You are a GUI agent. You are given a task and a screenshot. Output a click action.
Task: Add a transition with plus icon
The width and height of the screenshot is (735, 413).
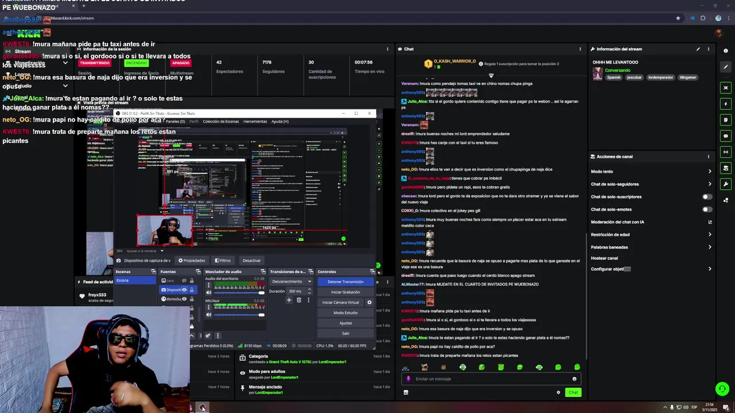[x=289, y=300]
